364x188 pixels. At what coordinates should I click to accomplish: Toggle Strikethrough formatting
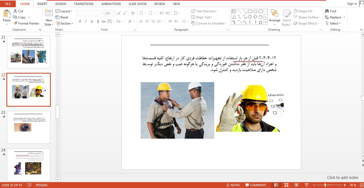[104, 21]
